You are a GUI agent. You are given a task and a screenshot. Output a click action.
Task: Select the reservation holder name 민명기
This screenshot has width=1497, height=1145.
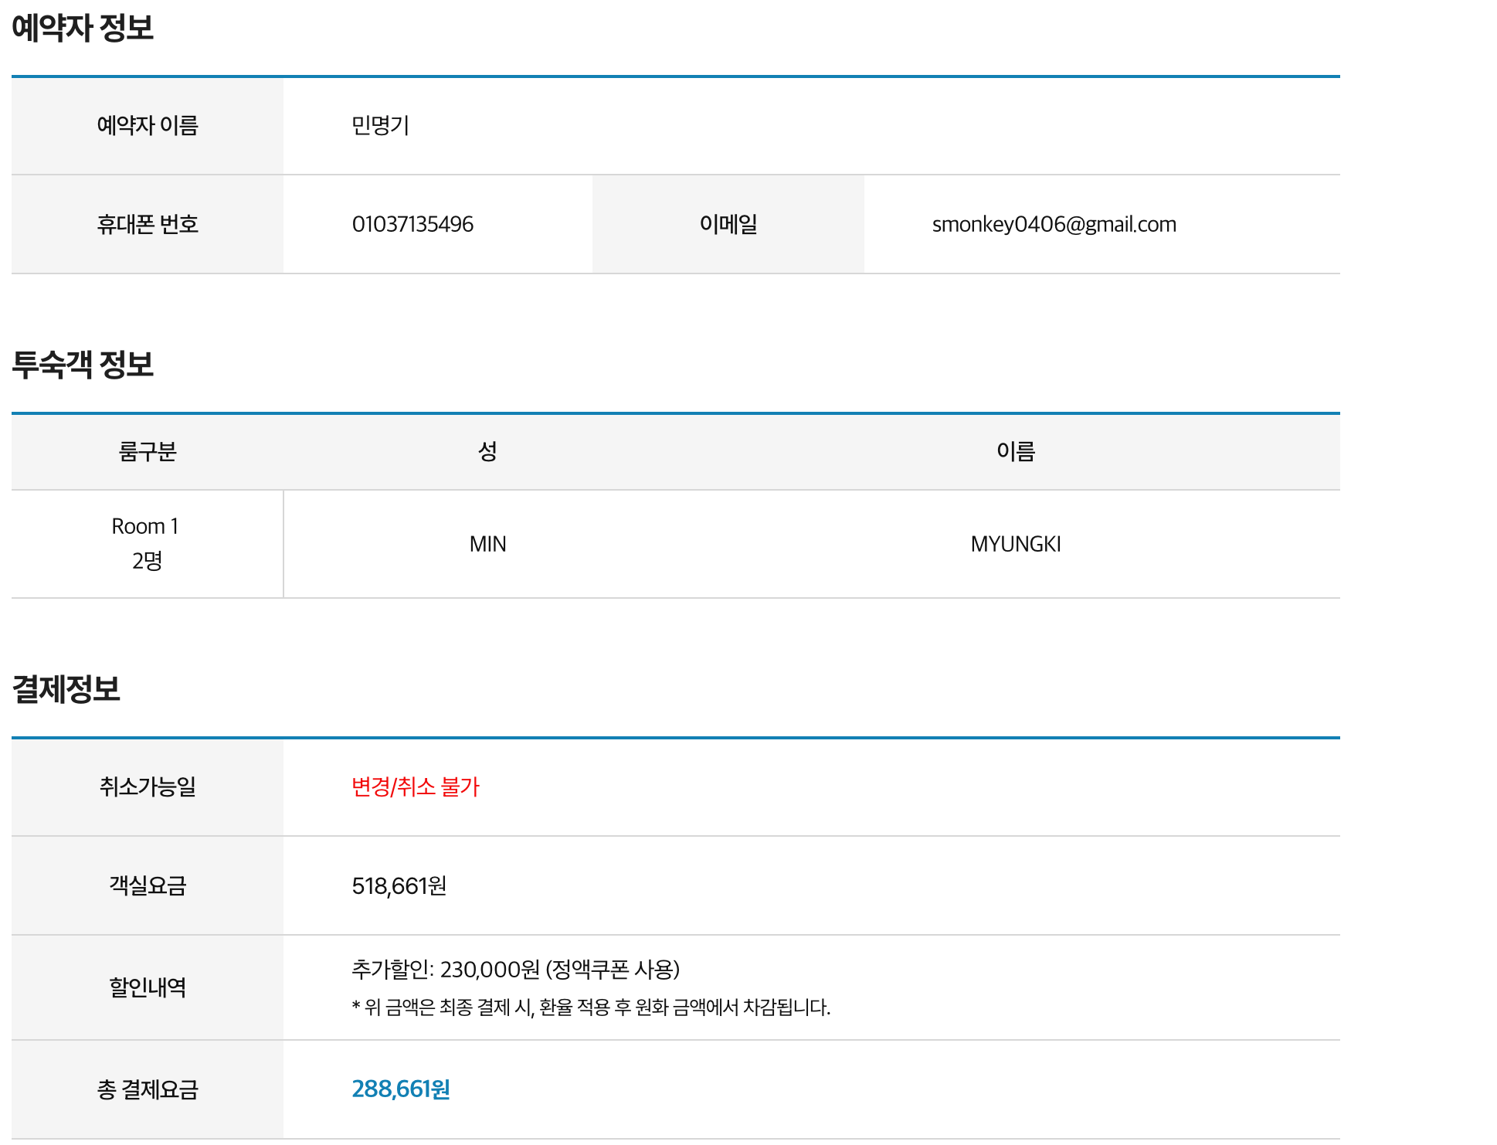(376, 126)
